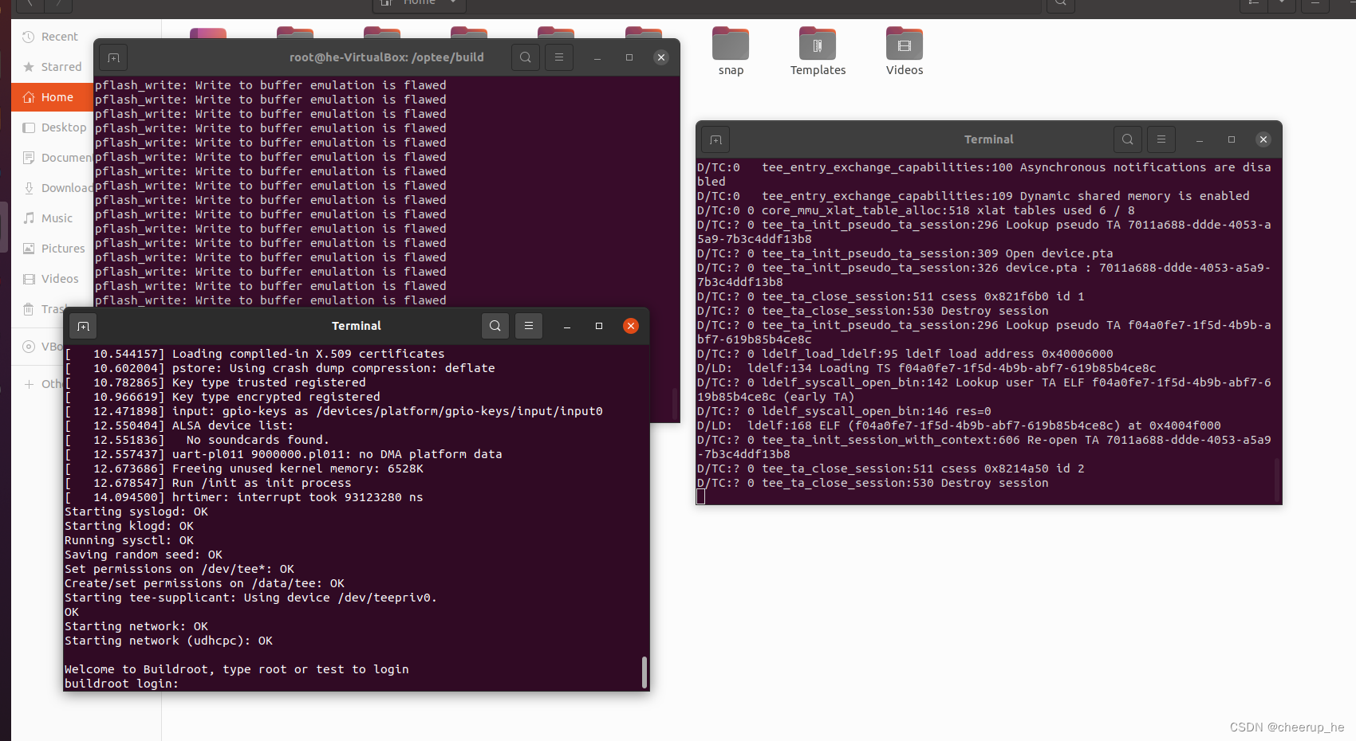
Task: Click the Files list view toggle button
Action: [1254, 3]
